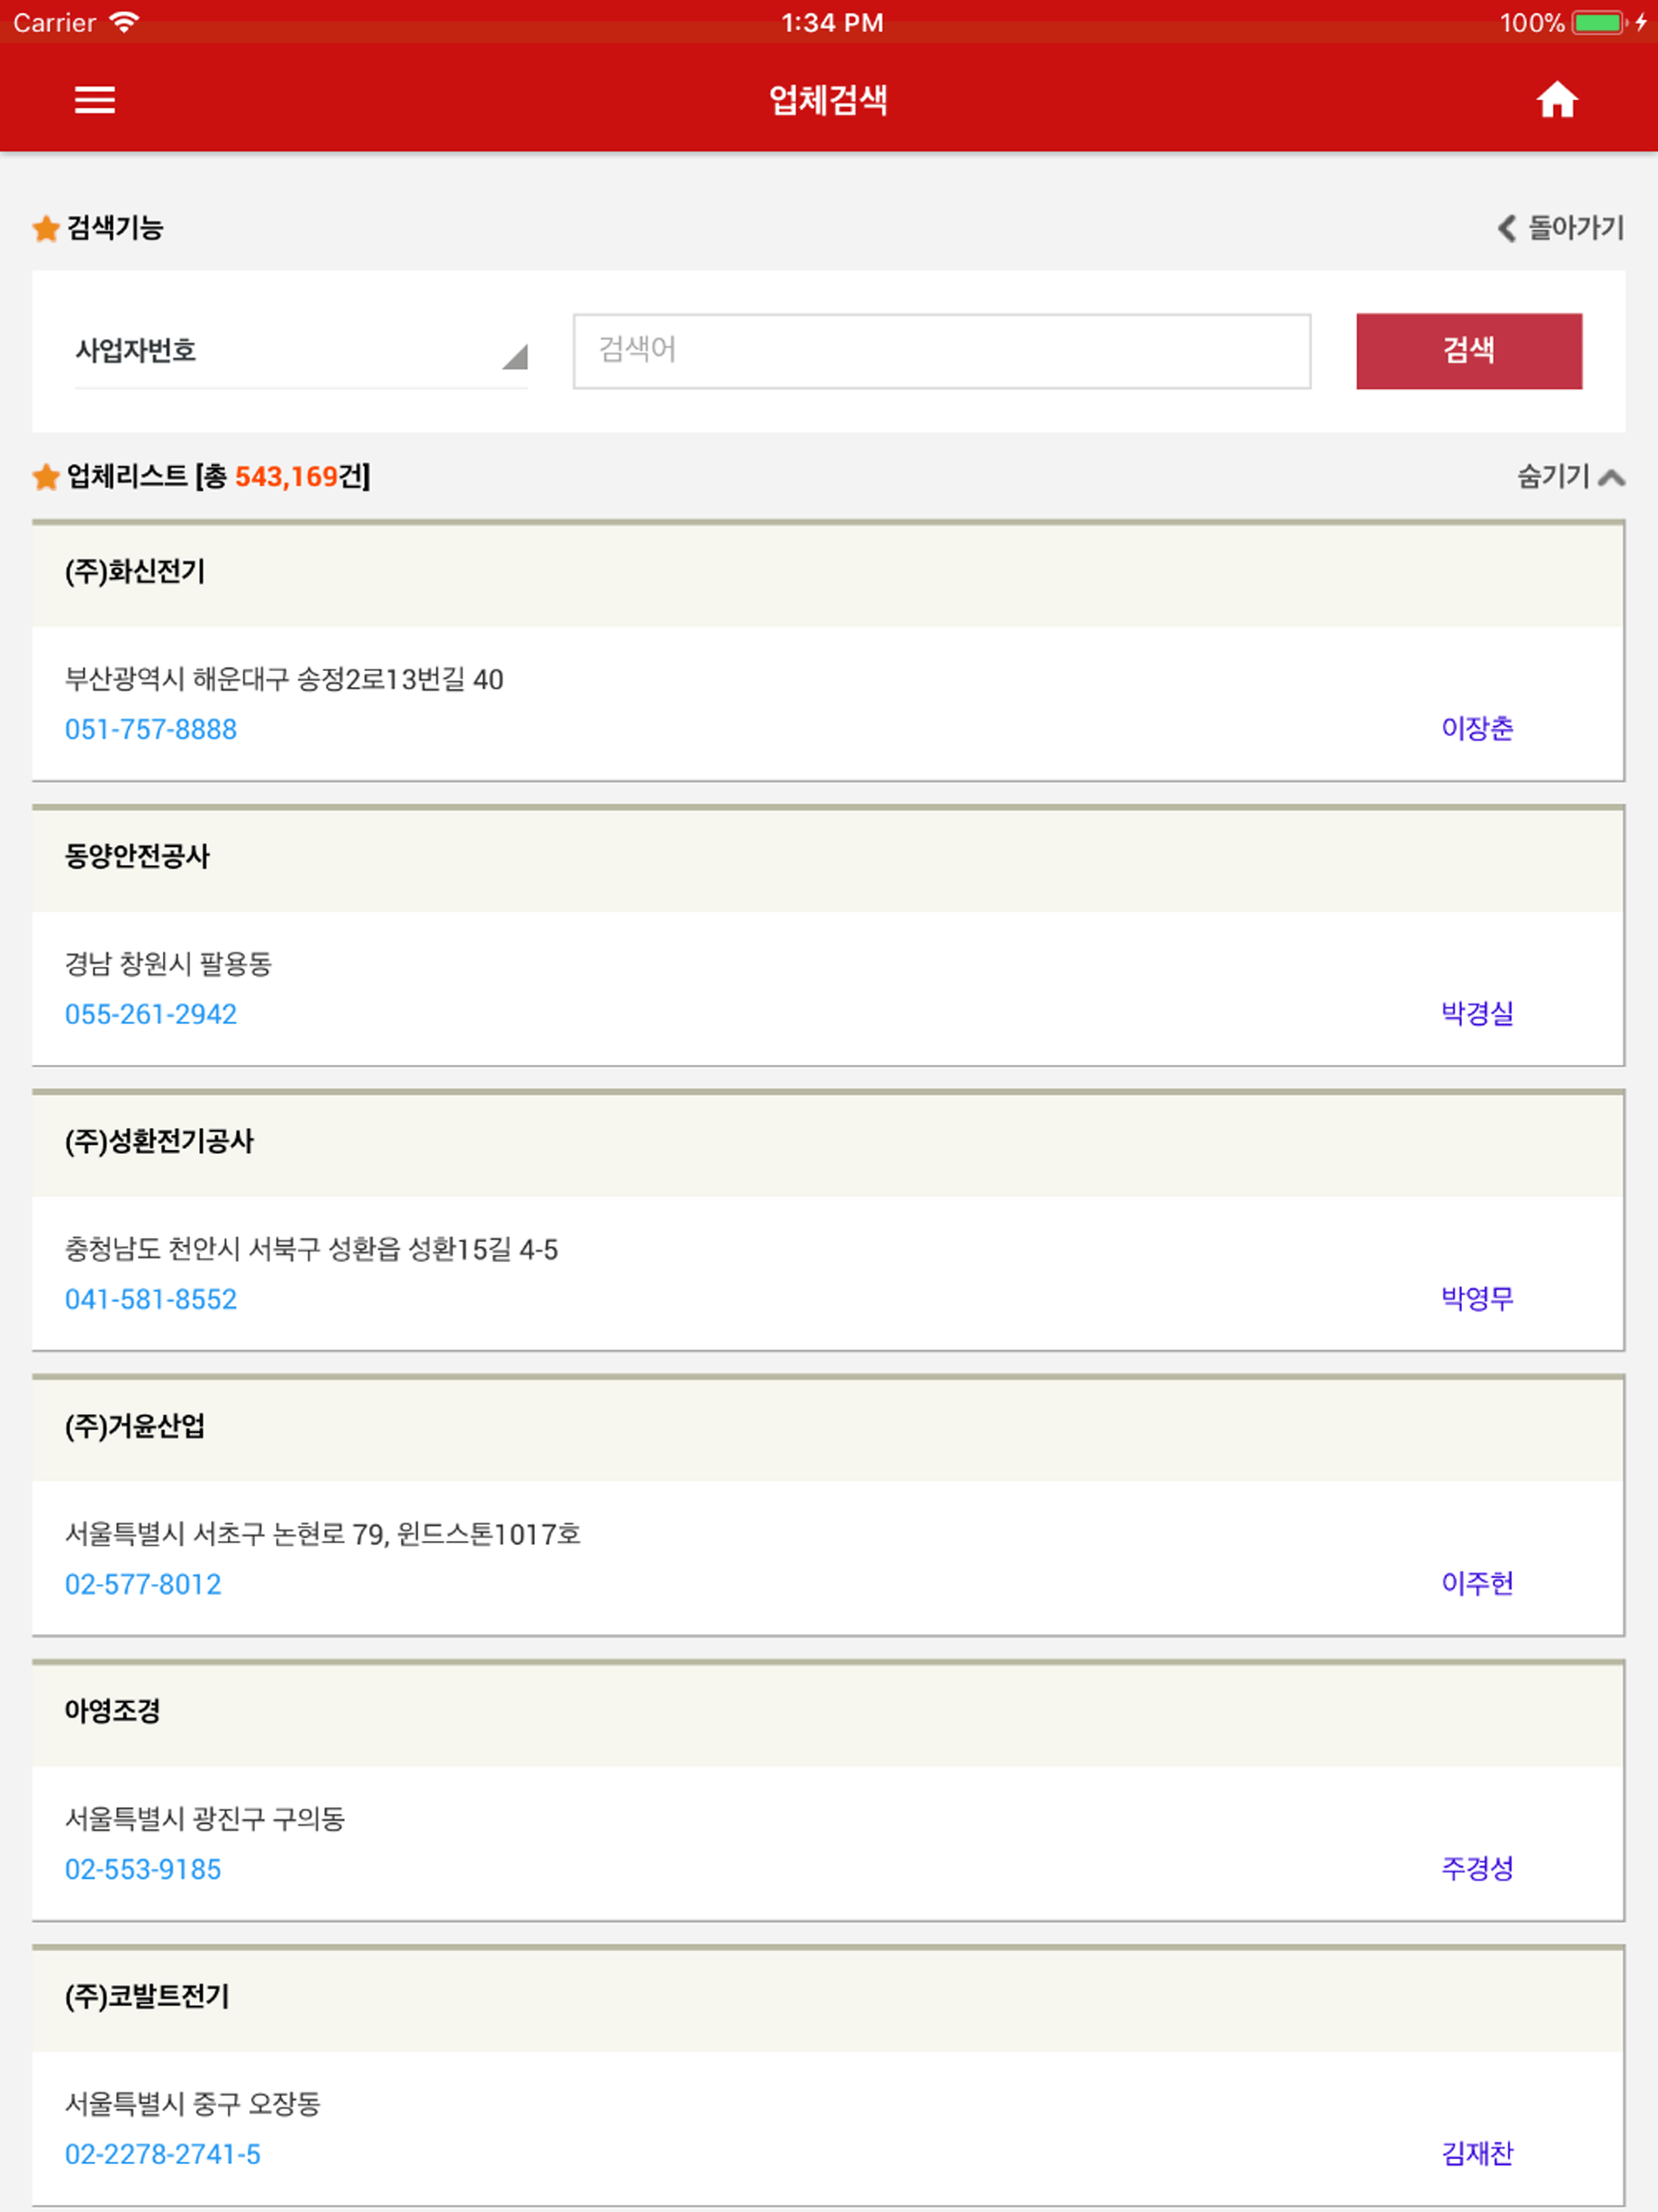Call phone number 02-2278-2741-5

pos(163,2154)
